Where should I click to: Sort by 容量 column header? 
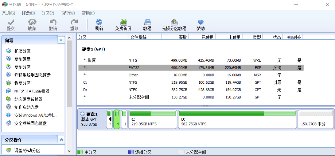pyautogui.click(x=175, y=37)
